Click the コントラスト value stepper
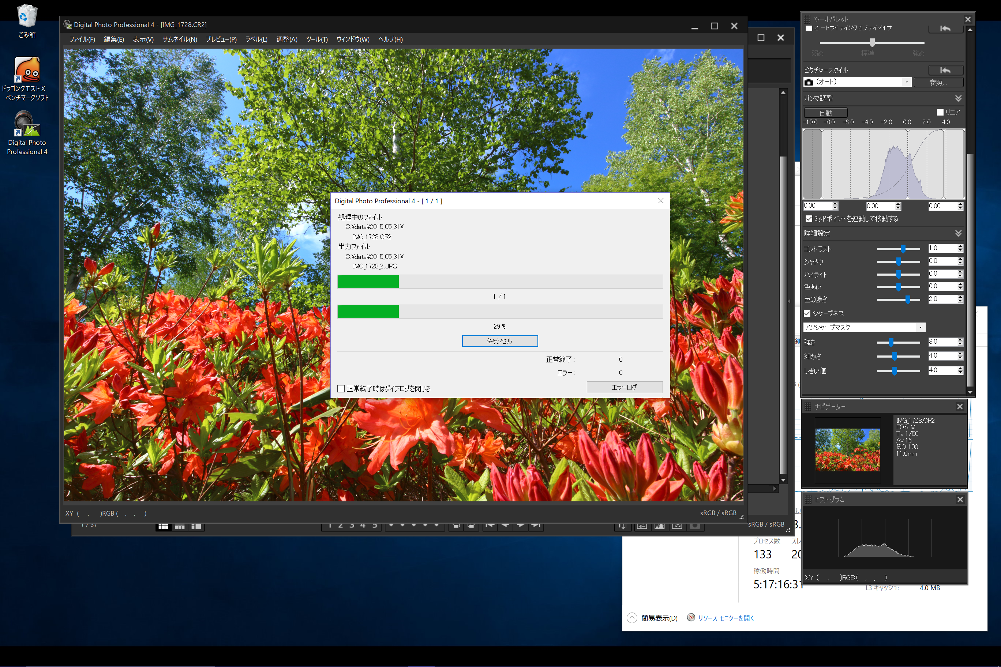 tap(960, 248)
